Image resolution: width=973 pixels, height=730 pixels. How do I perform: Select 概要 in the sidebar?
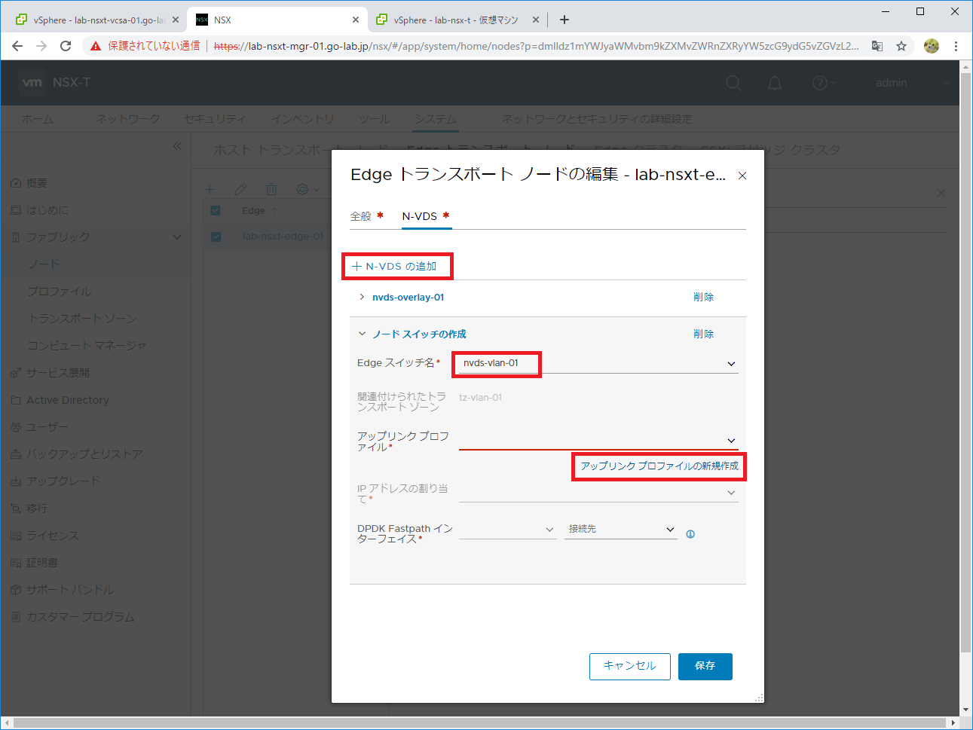click(37, 183)
